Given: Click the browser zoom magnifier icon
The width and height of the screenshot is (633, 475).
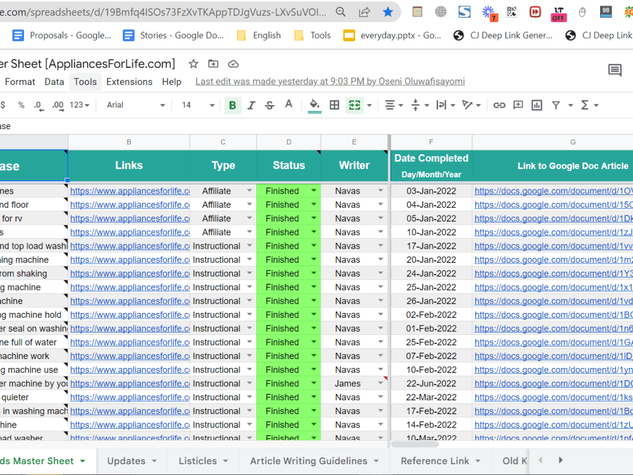Looking at the screenshot, I should tap(341, 12).
